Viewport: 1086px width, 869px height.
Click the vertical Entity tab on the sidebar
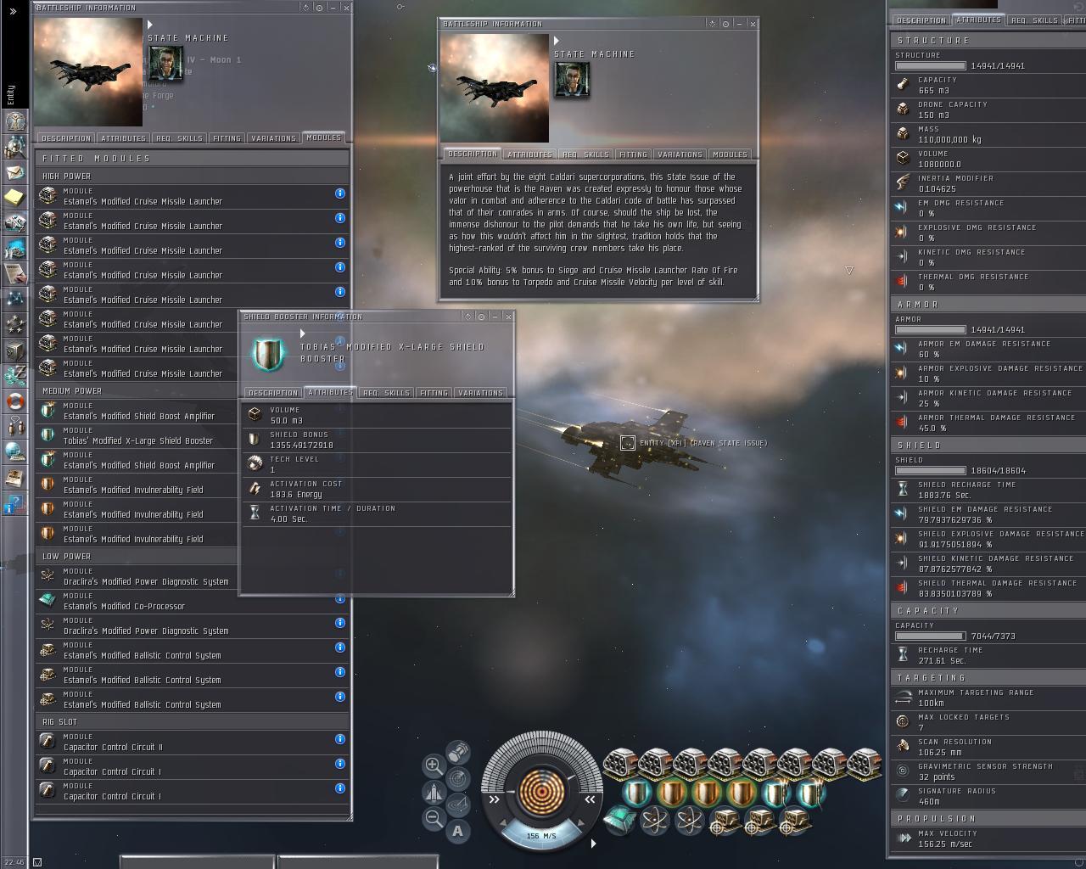[x=11, y=95]
